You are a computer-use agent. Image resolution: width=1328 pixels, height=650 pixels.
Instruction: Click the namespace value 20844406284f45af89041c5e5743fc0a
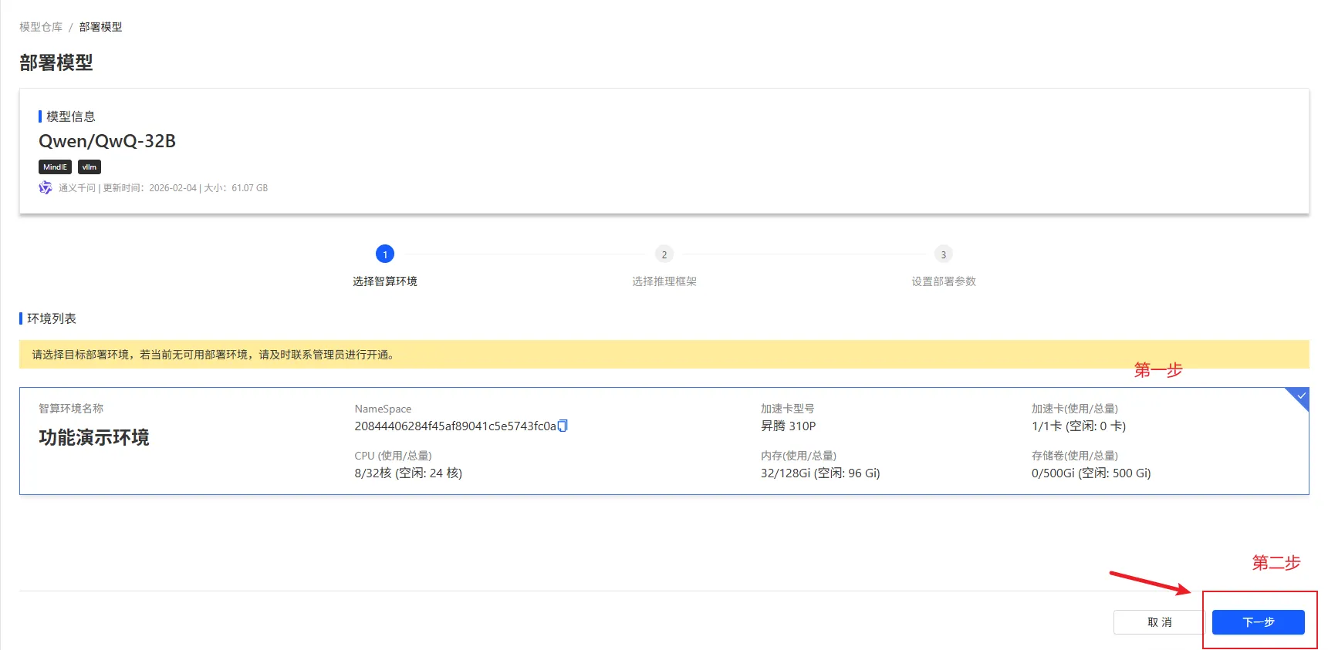click(455, 426)
